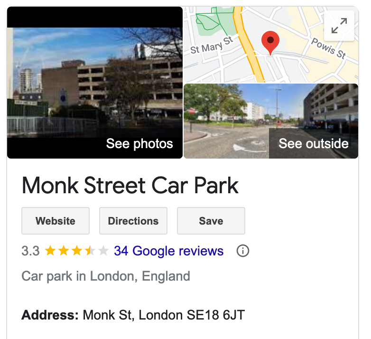
Task: Open the 34 Google reviews link
Action: pos(169,251)
